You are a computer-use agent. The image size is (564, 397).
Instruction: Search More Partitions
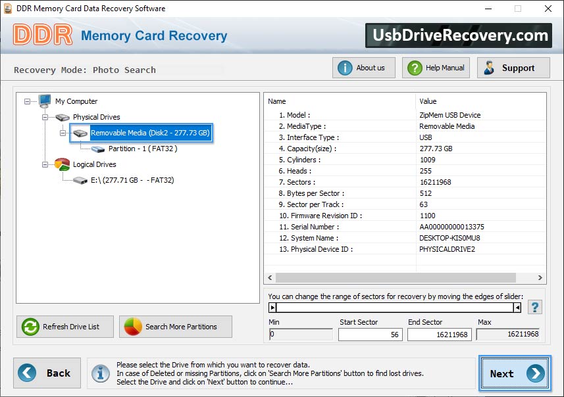pos(176,327)
